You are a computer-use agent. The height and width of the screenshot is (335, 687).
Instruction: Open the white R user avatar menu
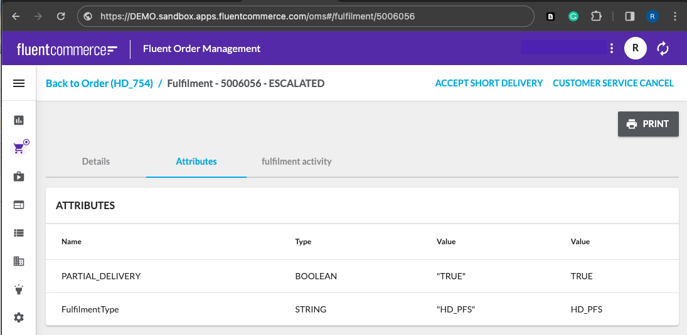[635, 48]
